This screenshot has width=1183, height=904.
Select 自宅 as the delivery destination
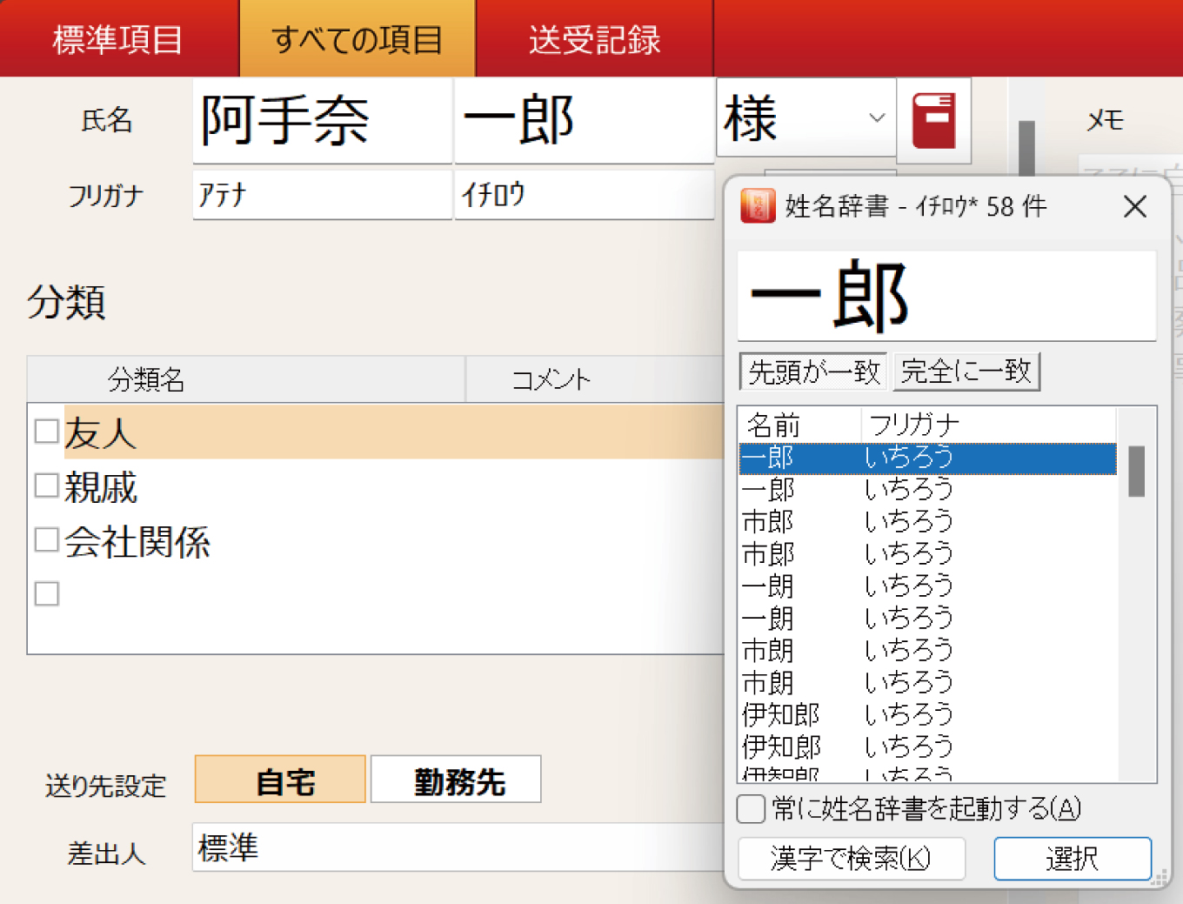(279, 780)
